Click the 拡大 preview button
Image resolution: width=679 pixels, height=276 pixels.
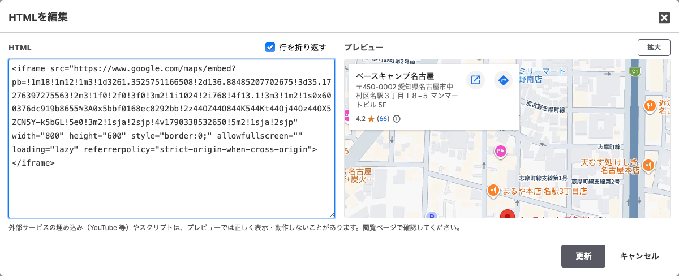[654, 48]
